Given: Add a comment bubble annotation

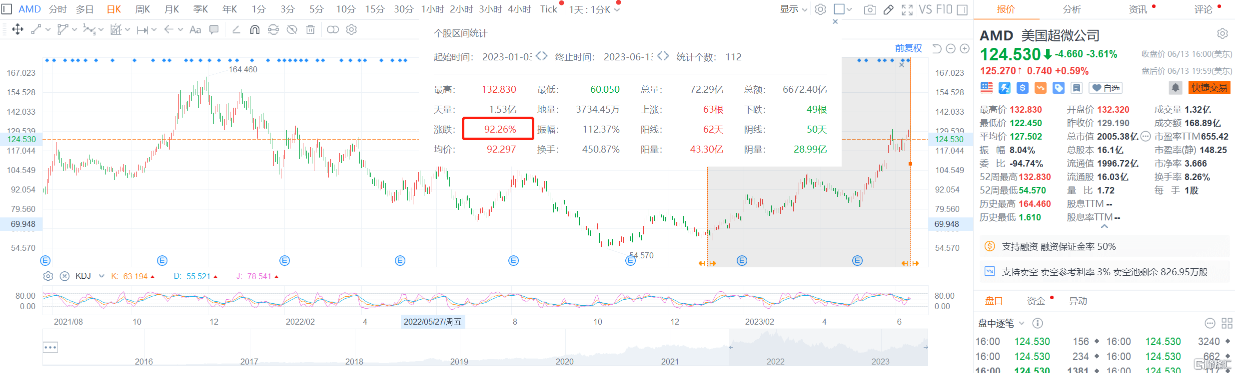Looking at the screenshot, I should 214,29.
